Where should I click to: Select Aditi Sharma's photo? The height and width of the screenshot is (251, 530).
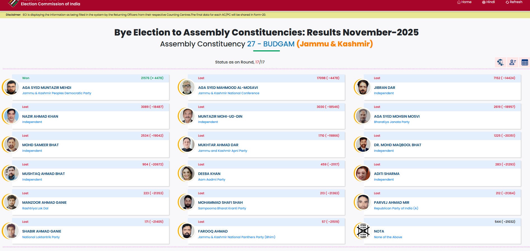[363, 174]
